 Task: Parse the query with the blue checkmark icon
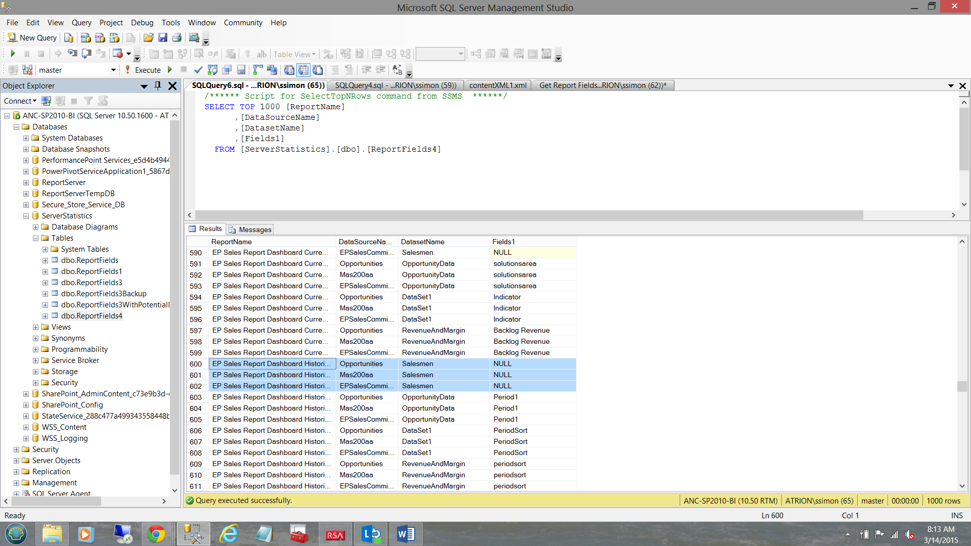point(198,70)
